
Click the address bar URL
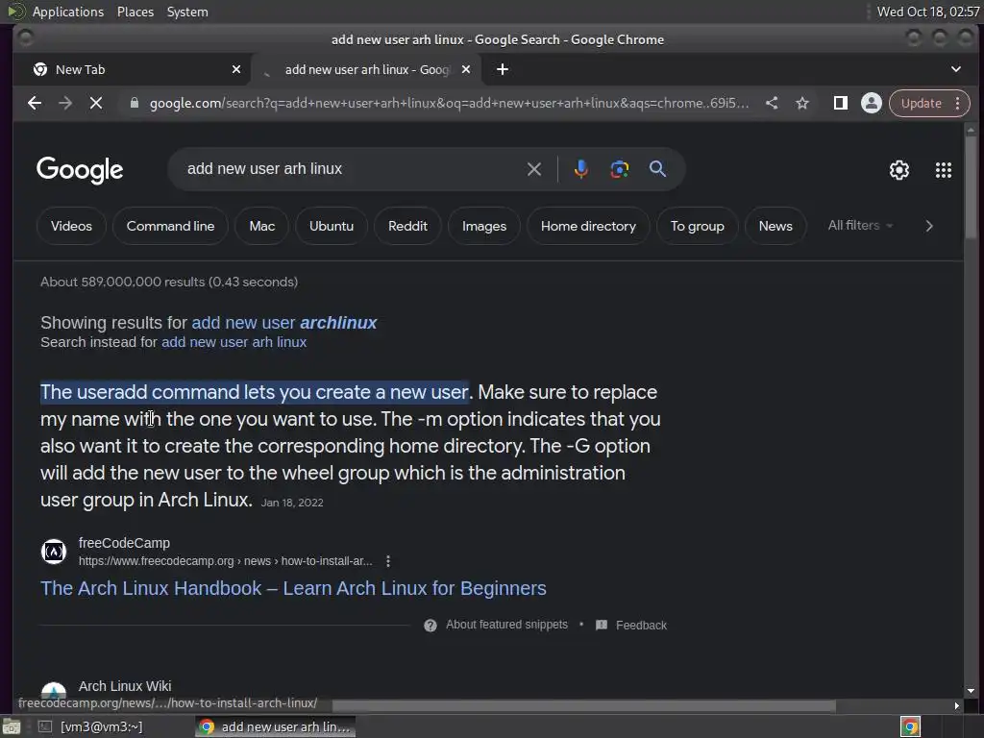click(449, 103)
